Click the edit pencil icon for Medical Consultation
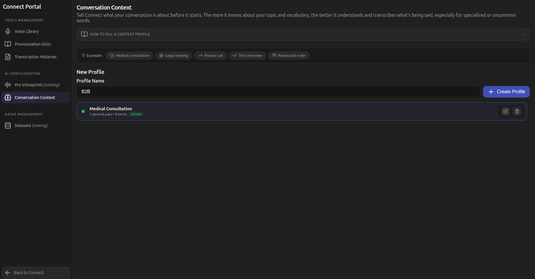The image size is (535, 279). coord(506,111)
